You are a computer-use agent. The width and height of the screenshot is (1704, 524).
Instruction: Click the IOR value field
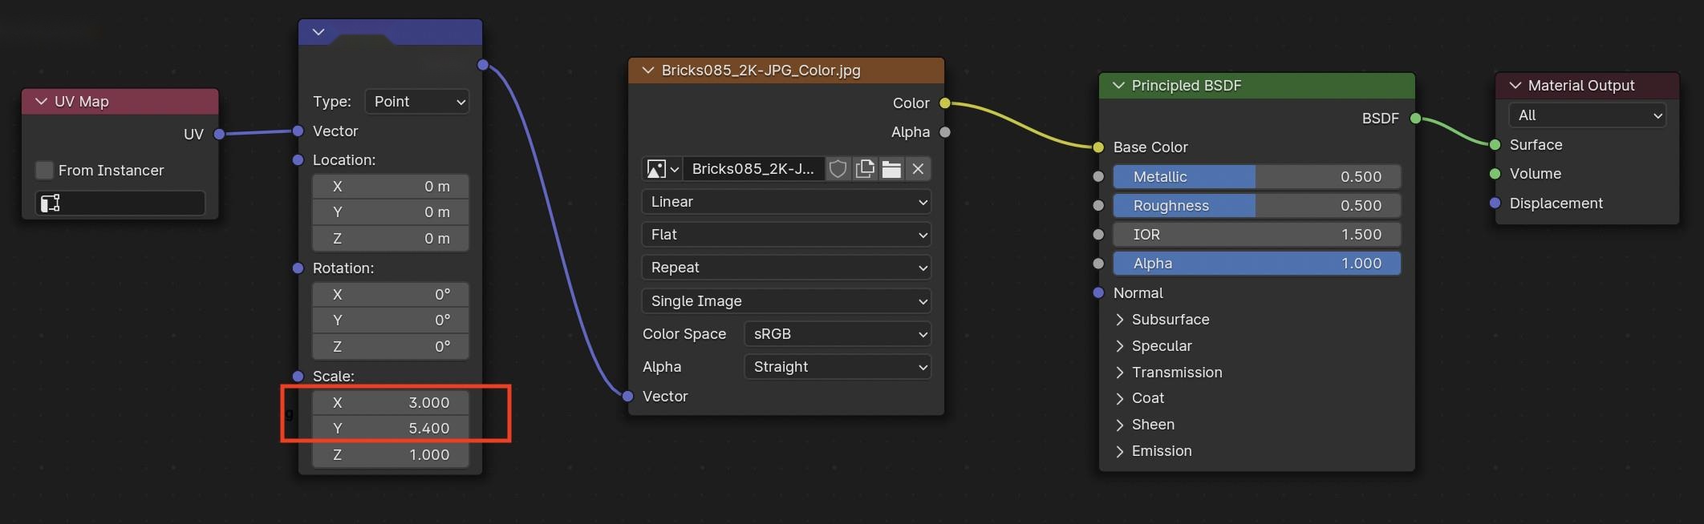pos(1256,235)
